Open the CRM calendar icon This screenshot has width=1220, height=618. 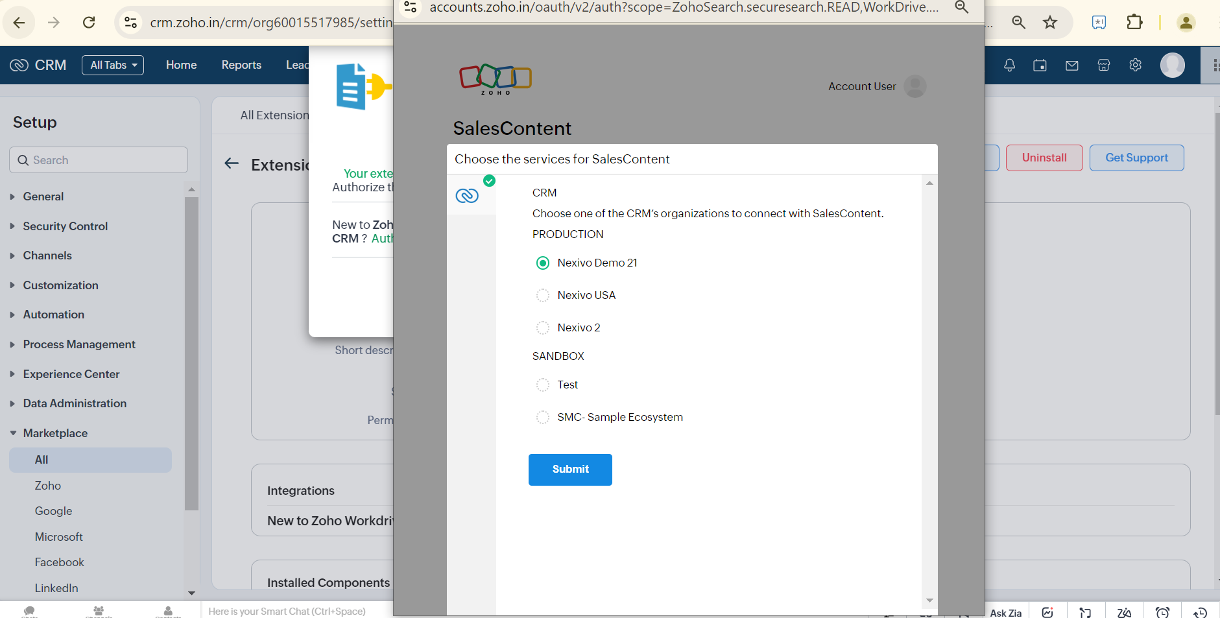1040,65
